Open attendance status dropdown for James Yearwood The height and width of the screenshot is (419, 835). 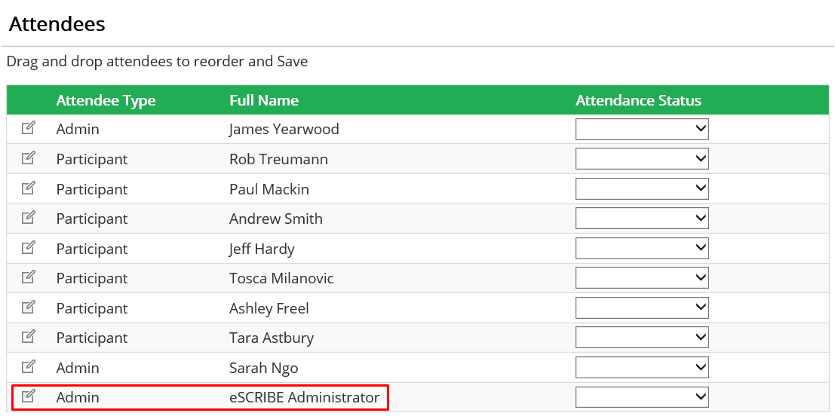[x=642, y=129]
